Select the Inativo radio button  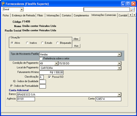click(x=27, y=43)
